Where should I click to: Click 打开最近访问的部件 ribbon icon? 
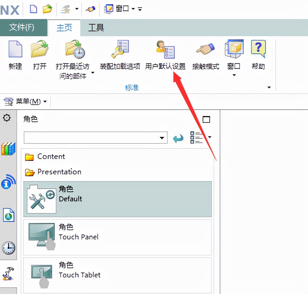pos(75,49)
